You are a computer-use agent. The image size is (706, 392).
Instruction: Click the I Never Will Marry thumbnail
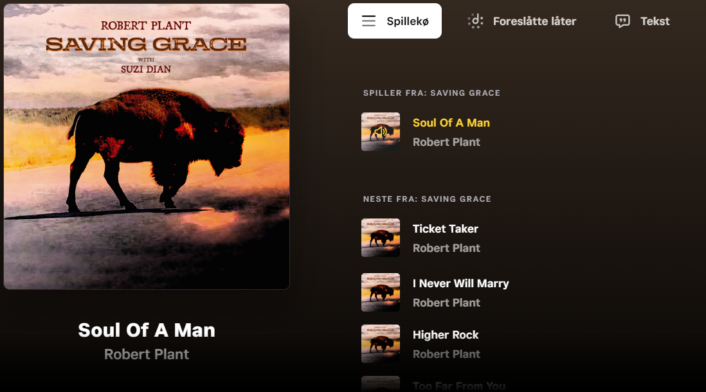[x=381, y=292]
